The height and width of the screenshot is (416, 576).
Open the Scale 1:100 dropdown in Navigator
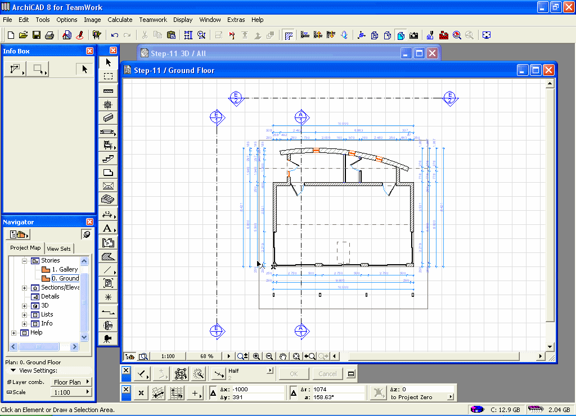click(x=72, y=392)
